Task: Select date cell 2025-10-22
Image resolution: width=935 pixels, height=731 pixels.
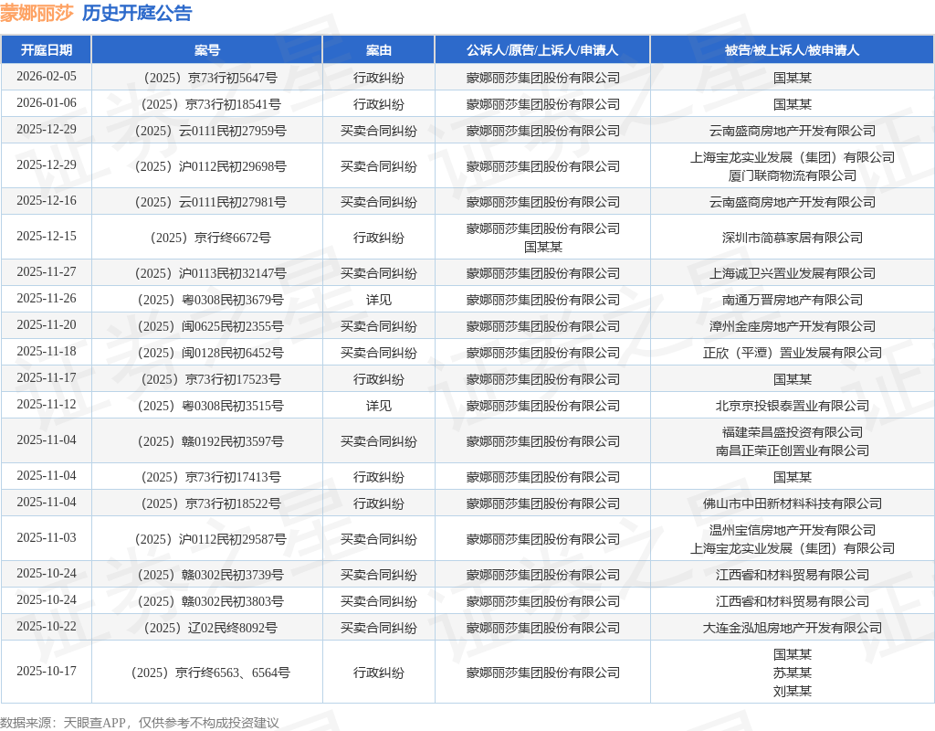Action: click(47, 627)
